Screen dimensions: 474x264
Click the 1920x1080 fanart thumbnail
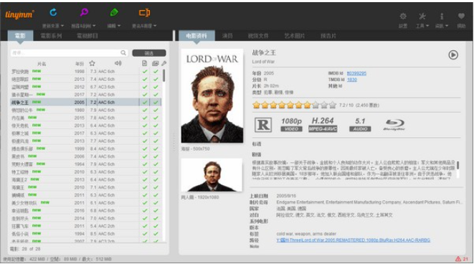tap(212, 175)
